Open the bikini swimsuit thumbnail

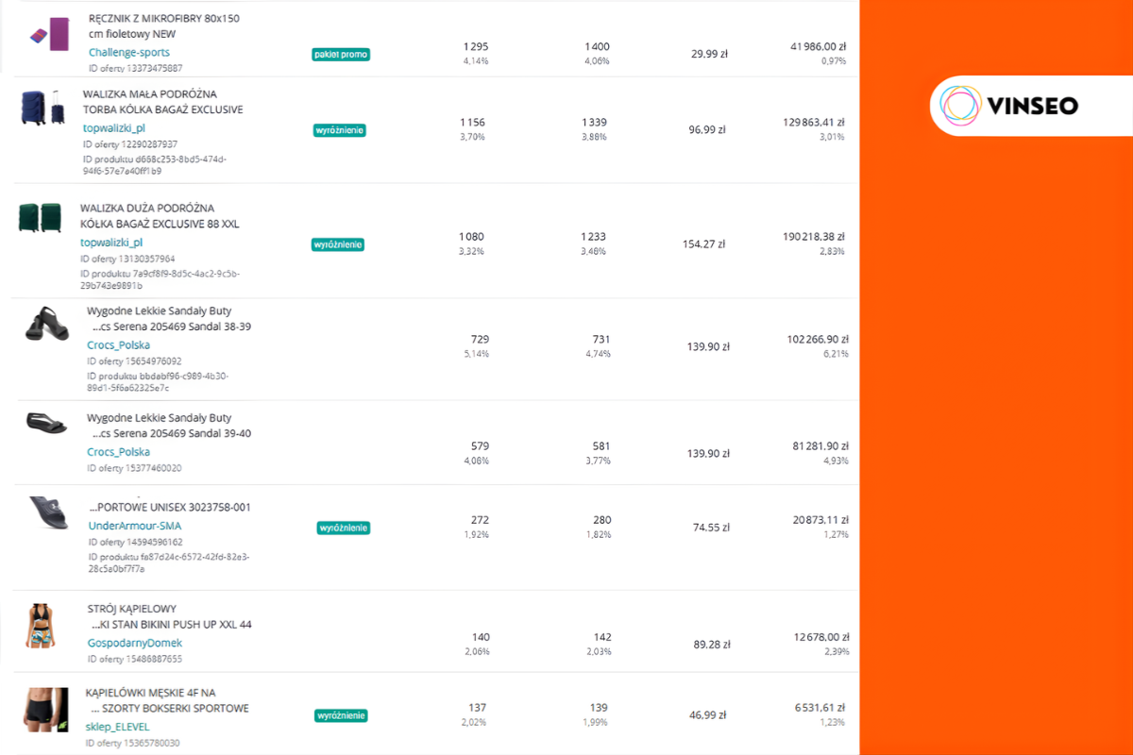[x=42, y=626]
